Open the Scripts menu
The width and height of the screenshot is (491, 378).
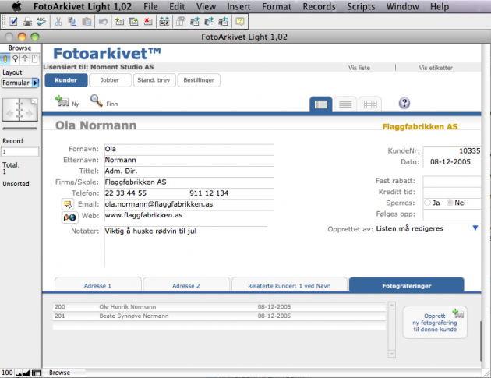pos(361,6)
